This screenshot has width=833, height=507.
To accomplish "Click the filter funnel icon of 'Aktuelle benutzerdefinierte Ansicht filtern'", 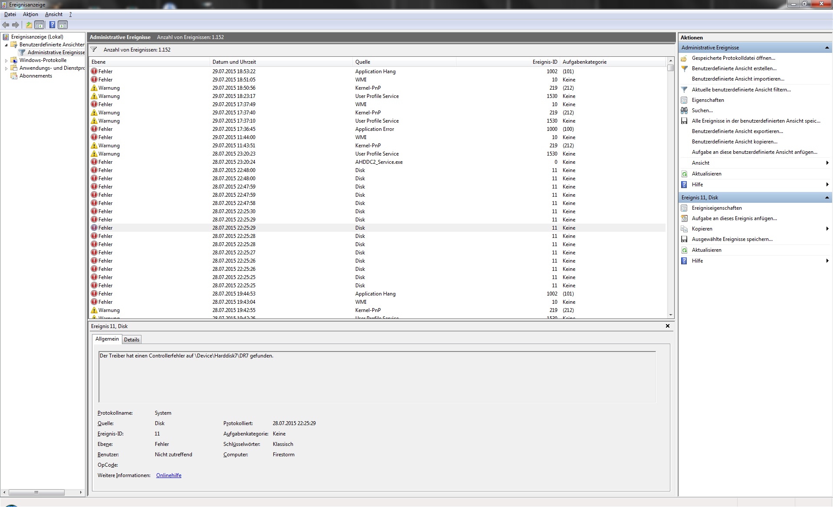I will [x=684, y=90].
